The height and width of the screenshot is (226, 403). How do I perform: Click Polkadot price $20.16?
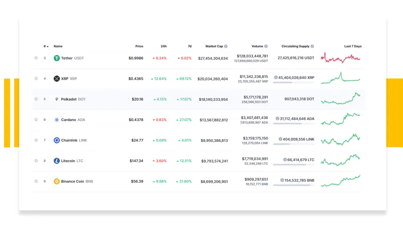pyautogui.click(x=138, y=99)
